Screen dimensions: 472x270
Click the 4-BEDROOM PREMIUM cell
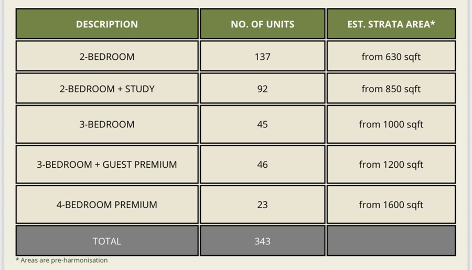pos(107,204)
